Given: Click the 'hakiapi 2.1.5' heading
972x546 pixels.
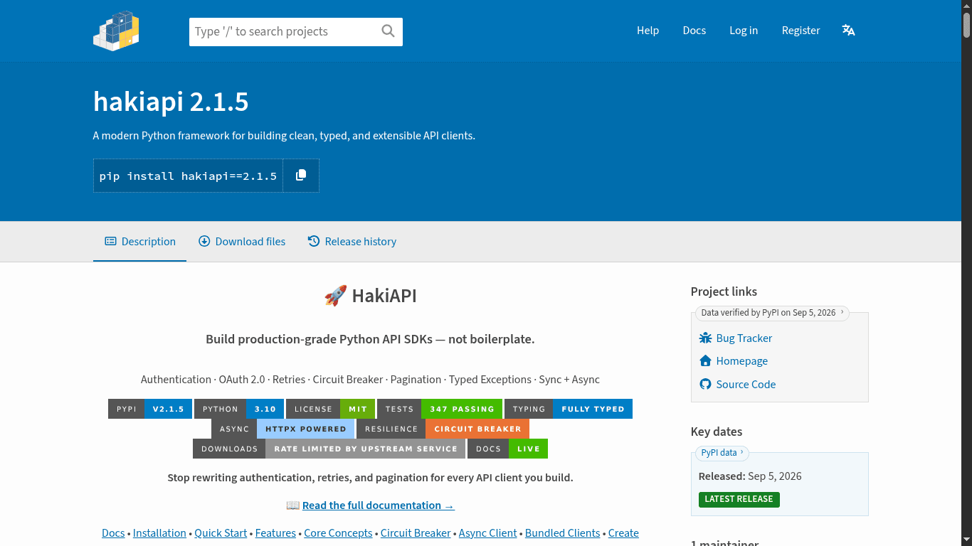Looking at the screenshot, I should (x=171, y=102).
